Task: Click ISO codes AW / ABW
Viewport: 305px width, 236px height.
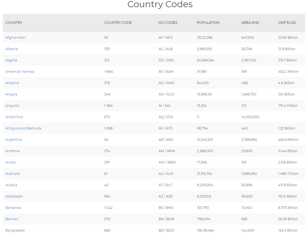Action: pos(167,162)
